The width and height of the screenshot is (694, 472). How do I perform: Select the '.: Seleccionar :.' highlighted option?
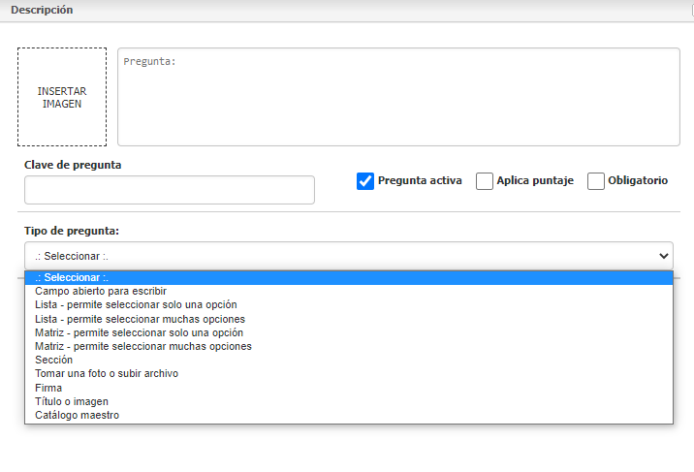pyautogui.click(x=349, y=278)
